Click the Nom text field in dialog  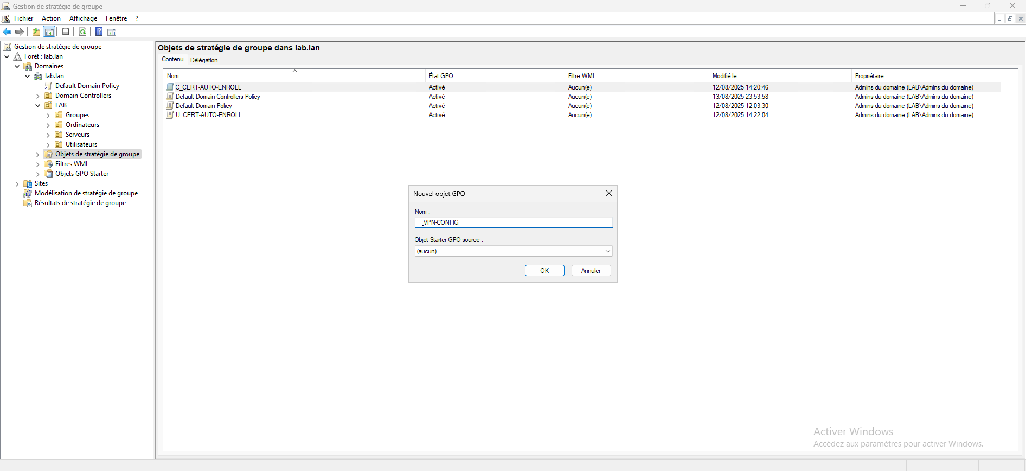[x=513, y=222]
